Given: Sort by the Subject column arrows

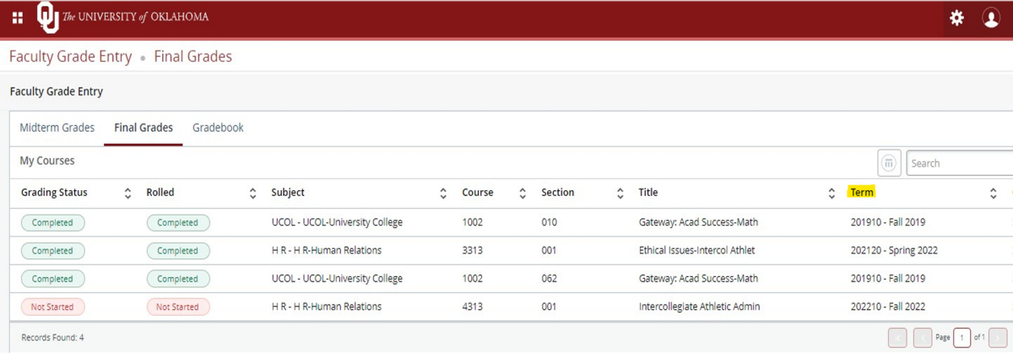Looking at the screenshot, I should pos(443,193).
